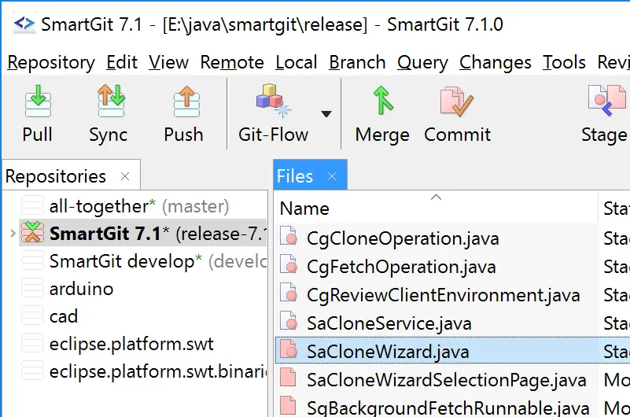Select file SgBackgroundFetchRunnable.java
Screen dimensions: 630x417
point(448,408)
